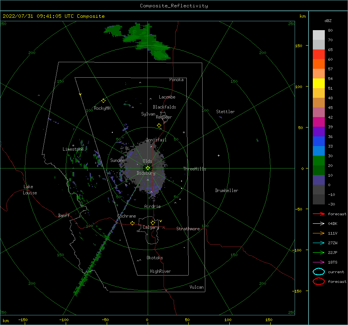
Task: Pick the indigo 0-10 dBZ color swatch
Action: pos(319,180)
